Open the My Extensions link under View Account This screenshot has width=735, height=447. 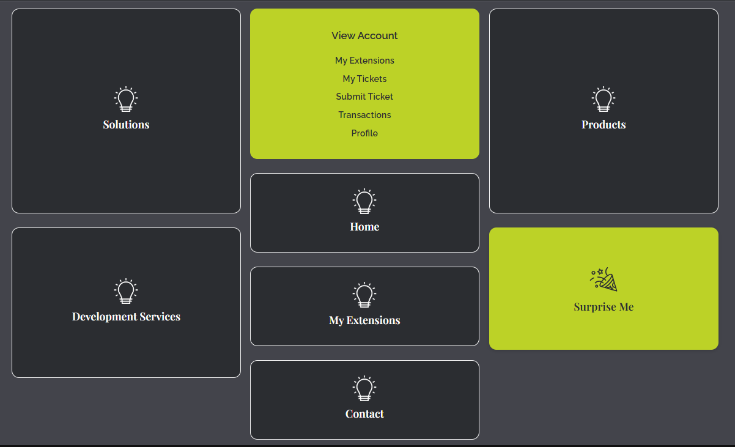click(364, 61)
